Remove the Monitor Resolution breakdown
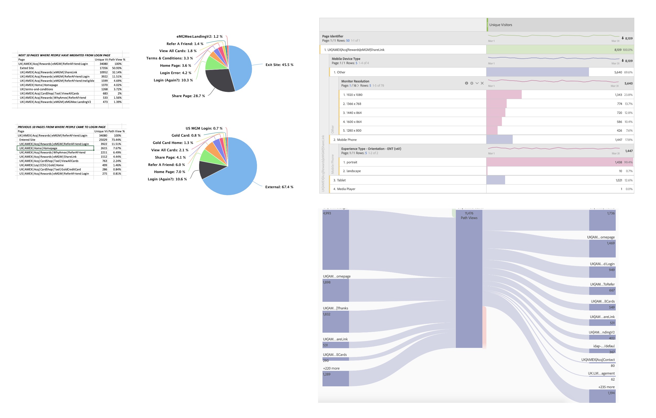The height and width of the screenshot is (418, 656). point(482,83)
